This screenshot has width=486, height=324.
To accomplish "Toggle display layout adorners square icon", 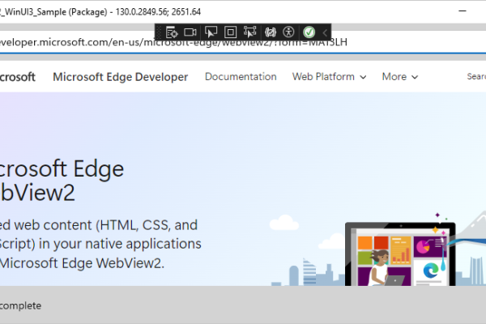I will (x=230, y=32).
